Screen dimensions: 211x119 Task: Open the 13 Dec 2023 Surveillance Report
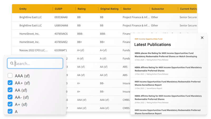pos(167,83)
